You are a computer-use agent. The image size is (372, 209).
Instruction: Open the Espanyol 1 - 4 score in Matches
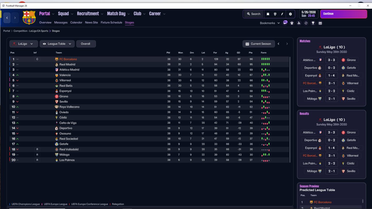point(332,75)
